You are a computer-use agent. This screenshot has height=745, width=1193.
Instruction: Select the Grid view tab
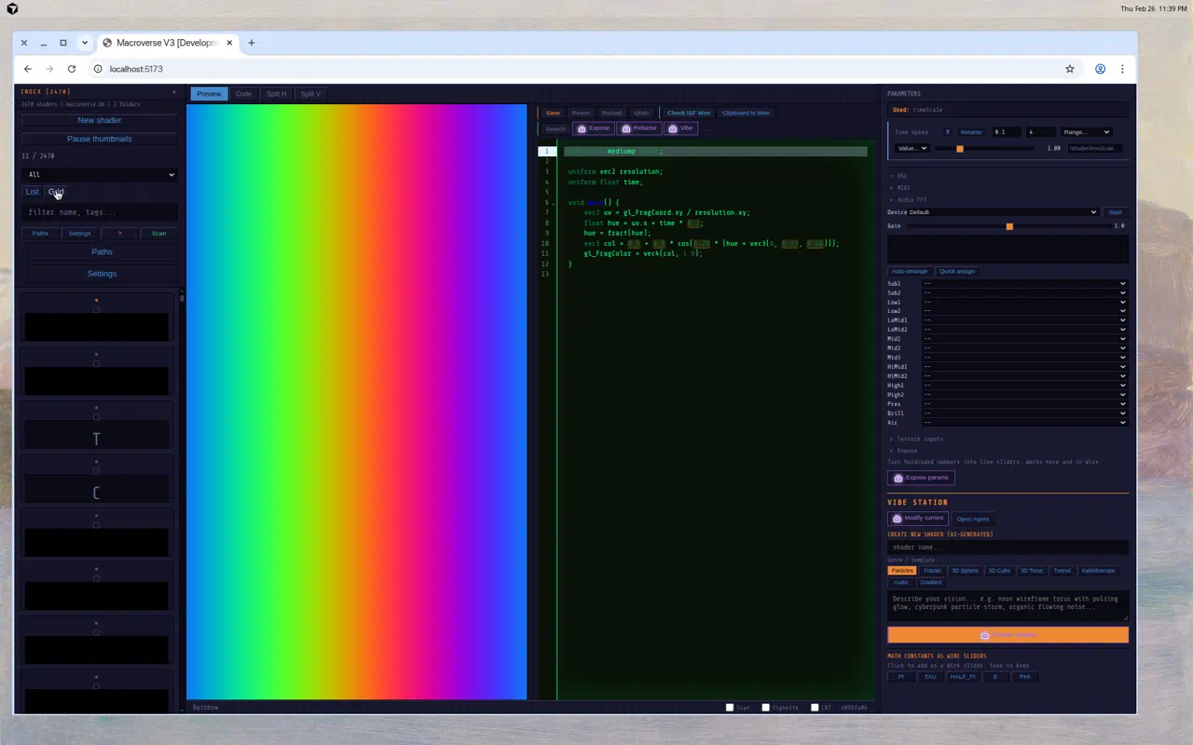[x=56, y=192]
